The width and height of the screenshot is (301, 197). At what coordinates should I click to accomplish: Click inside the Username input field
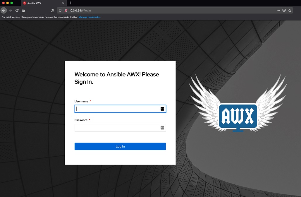click(x=117, y=109)
